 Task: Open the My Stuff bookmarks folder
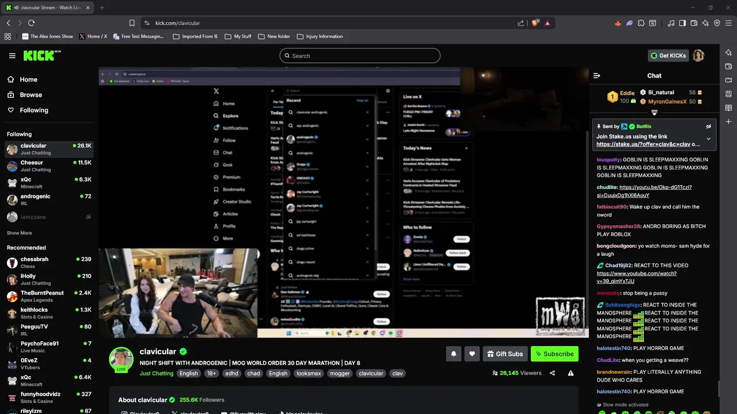coord(237,36)
